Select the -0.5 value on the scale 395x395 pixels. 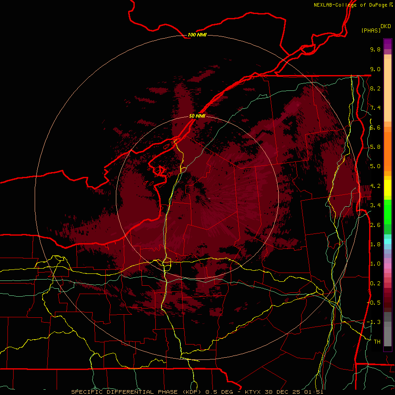click(x=373, y=302)
